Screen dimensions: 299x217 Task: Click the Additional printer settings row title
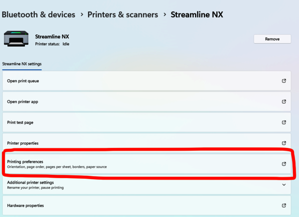(30, 182)
